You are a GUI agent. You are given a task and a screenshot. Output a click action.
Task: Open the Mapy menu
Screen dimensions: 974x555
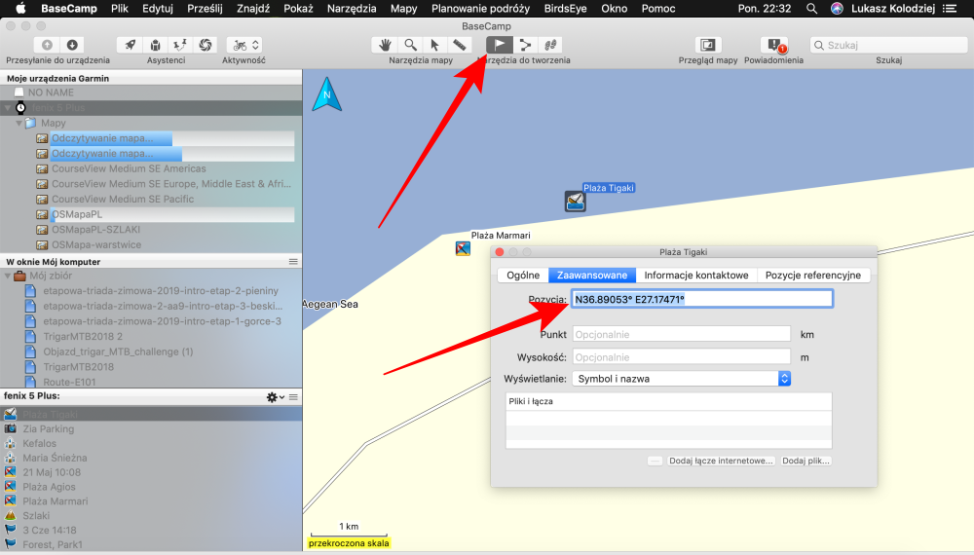(404, 8)
